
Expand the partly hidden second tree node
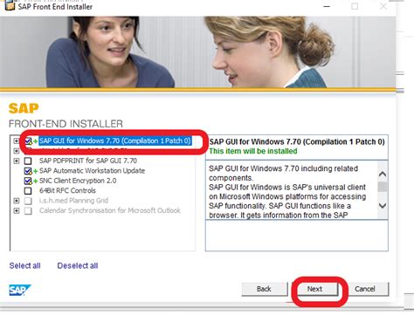(17, 151)
